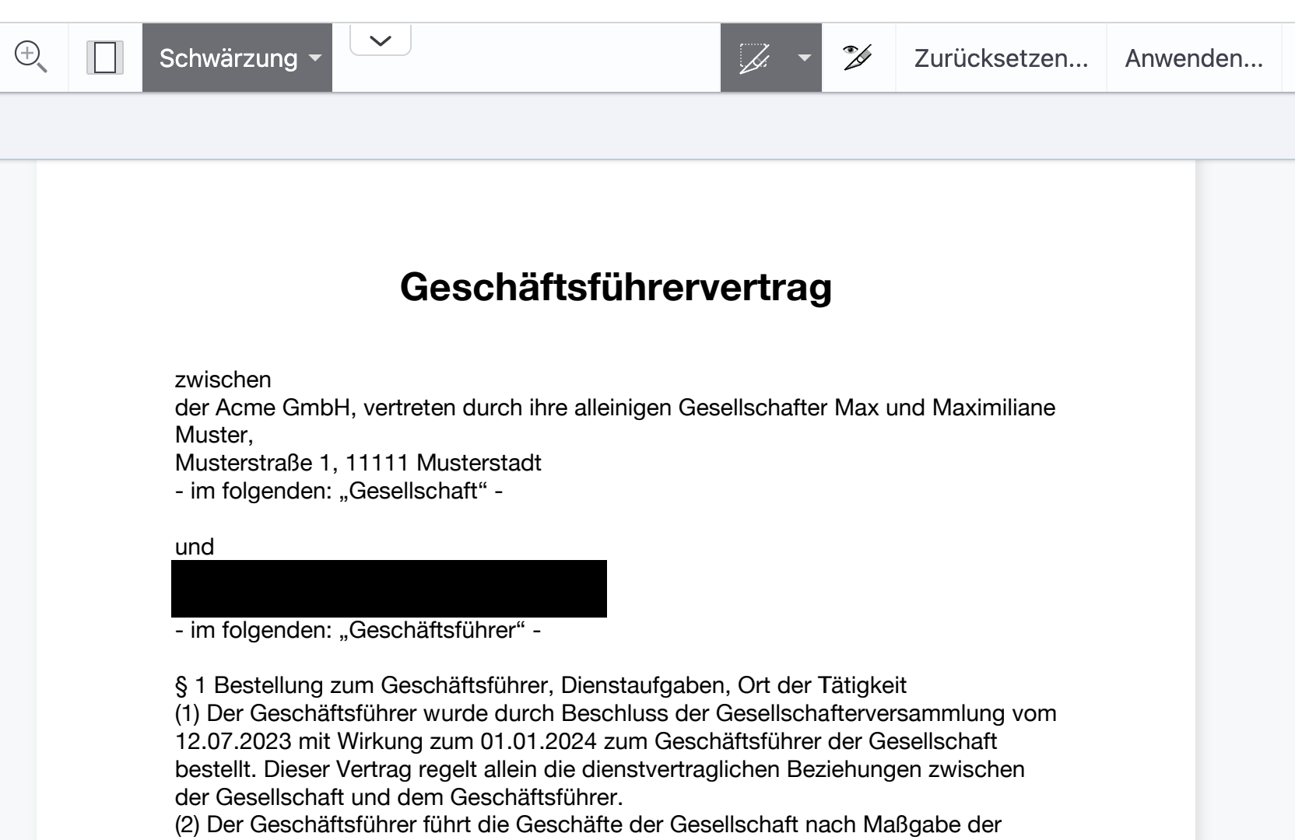This screenshot has width=1295, height=840.
Task: Toggle the page sidebar layout icon
Action: pos(105,58)
